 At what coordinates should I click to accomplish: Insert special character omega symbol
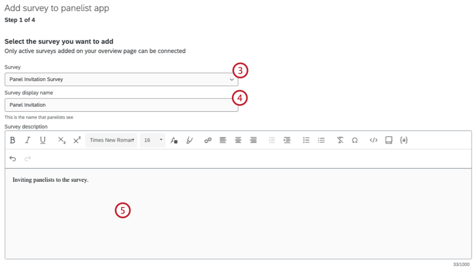[354, 140]
